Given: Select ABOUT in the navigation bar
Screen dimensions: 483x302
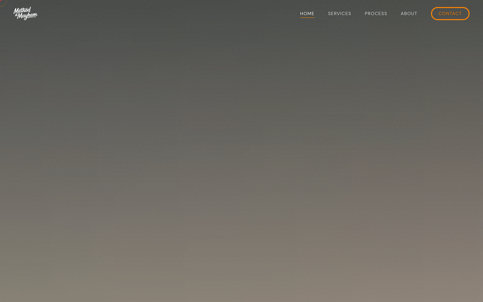Looking at the screenshot, I should click(x=409, y=13).
